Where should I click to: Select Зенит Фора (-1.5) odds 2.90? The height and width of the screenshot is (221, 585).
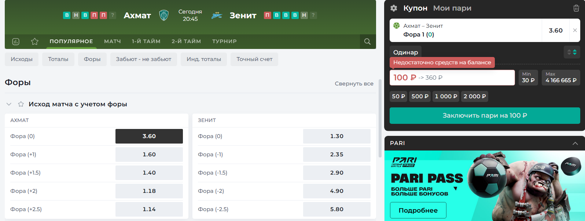(x=337, y=173)
